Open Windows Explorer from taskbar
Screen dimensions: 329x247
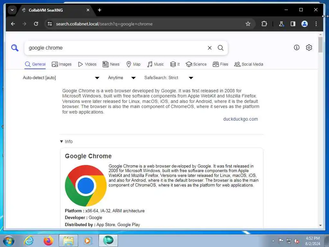point(68,241)
